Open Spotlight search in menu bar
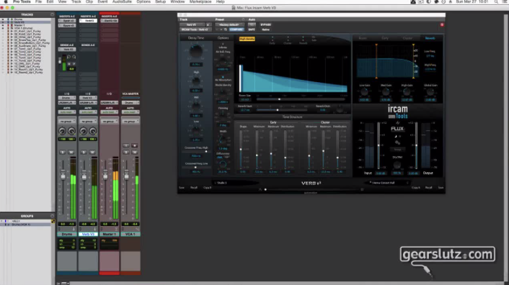Viewport: 509px width, 285px height. pos(496,1)
